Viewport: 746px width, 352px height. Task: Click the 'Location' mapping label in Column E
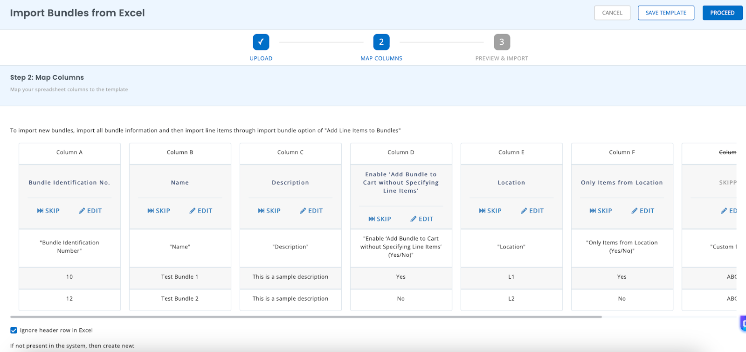click(511, 183)
